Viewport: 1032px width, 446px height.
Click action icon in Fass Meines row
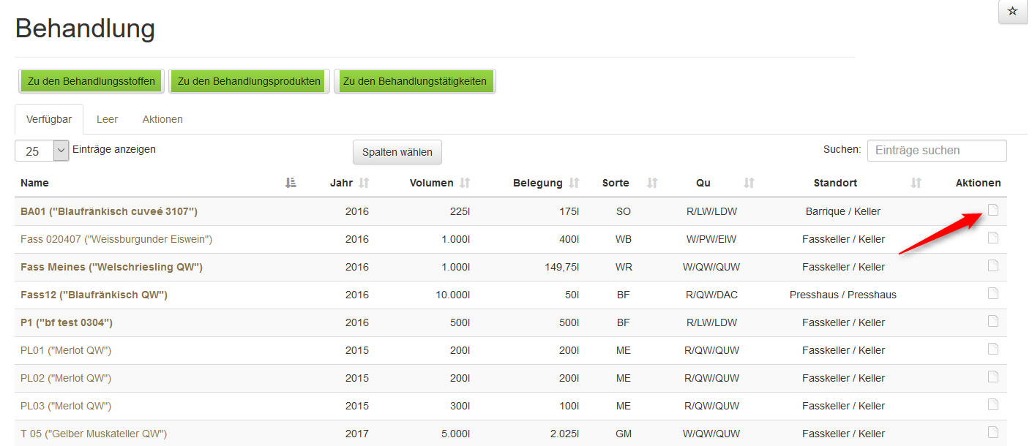[993, 266]
